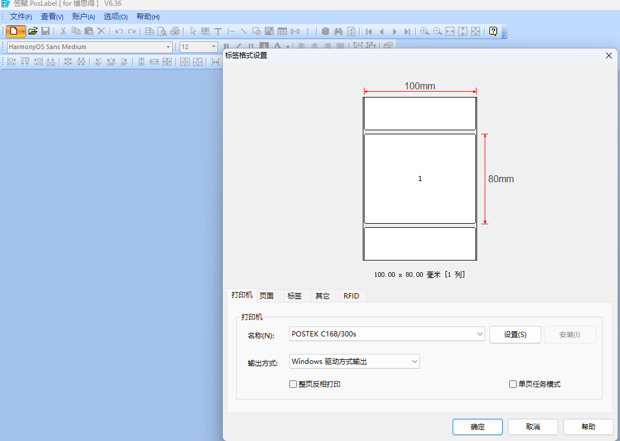Select the RFID signal tool

point(295,32)
